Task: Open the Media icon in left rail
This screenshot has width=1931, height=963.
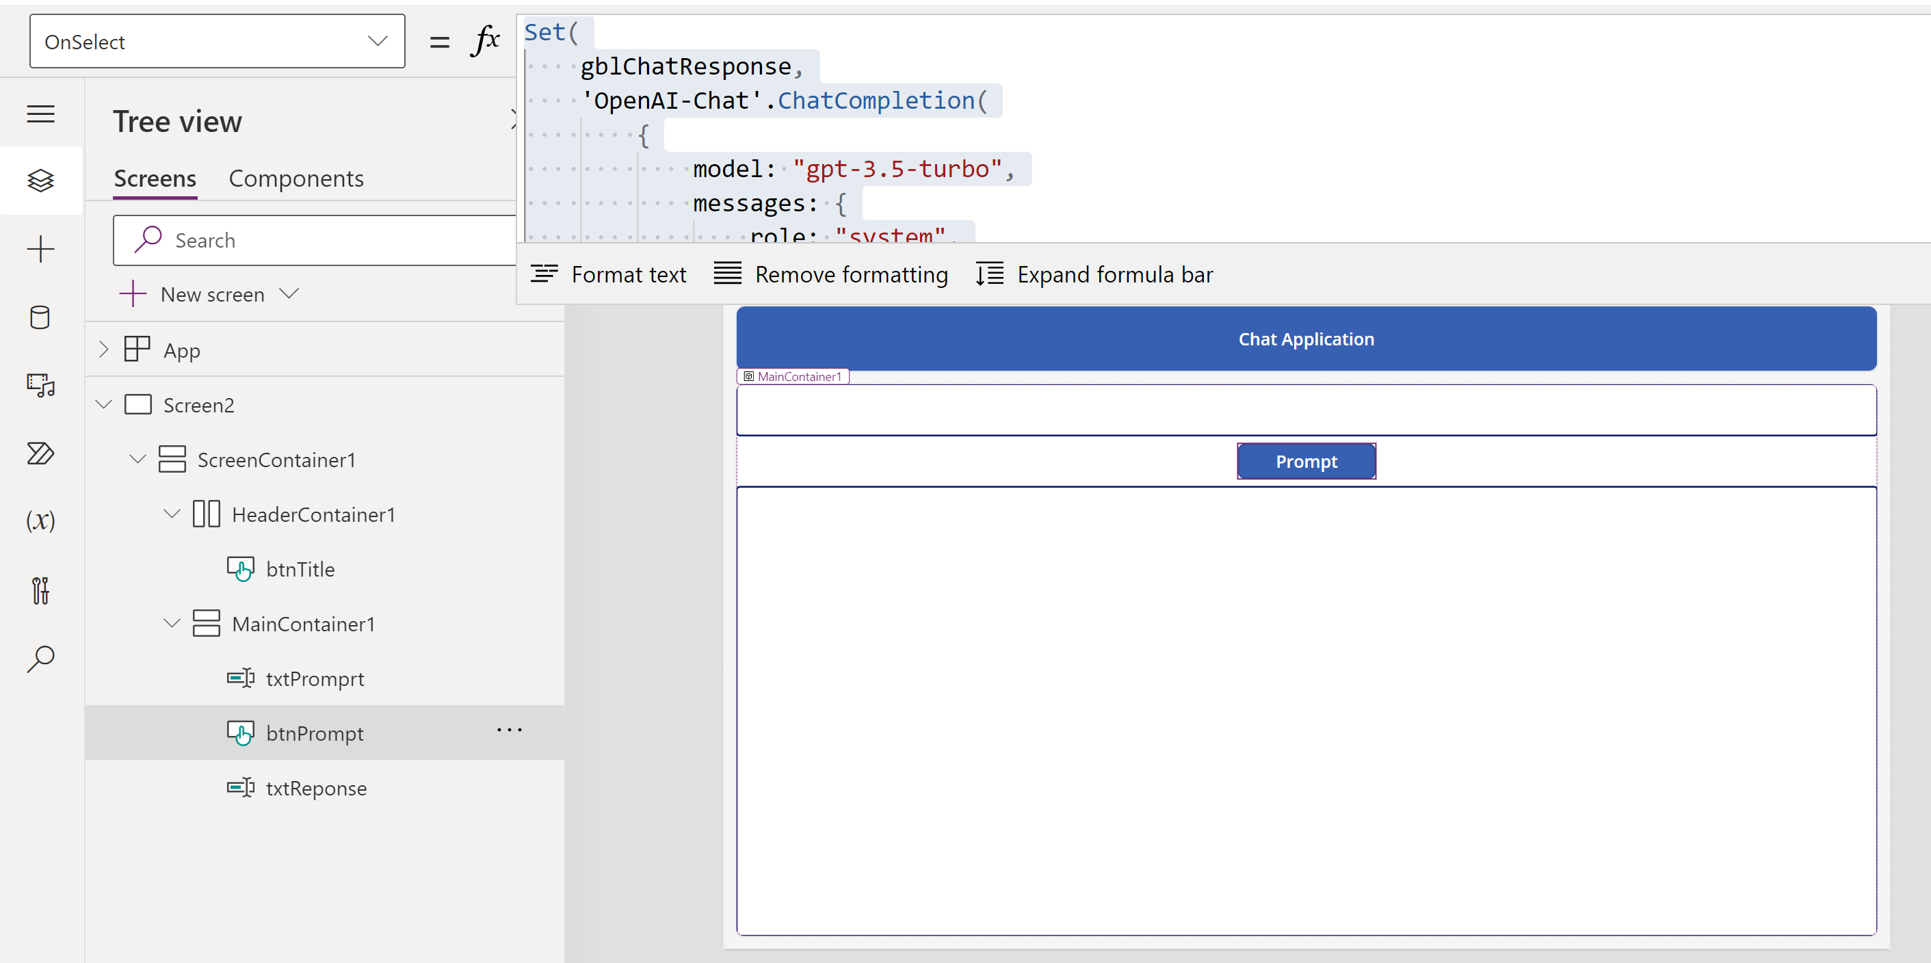Action: (40, 385)
